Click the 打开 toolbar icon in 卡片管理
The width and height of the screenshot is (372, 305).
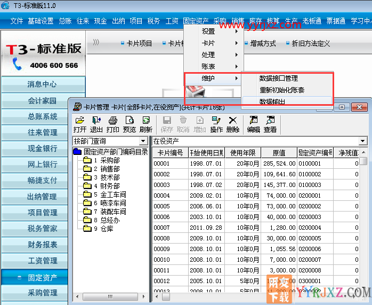coord(80,124)
